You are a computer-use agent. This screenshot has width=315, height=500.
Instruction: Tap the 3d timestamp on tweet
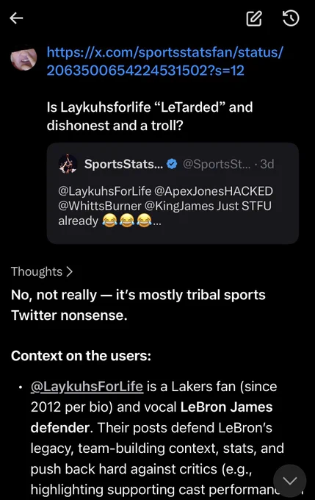click(267, 164)
